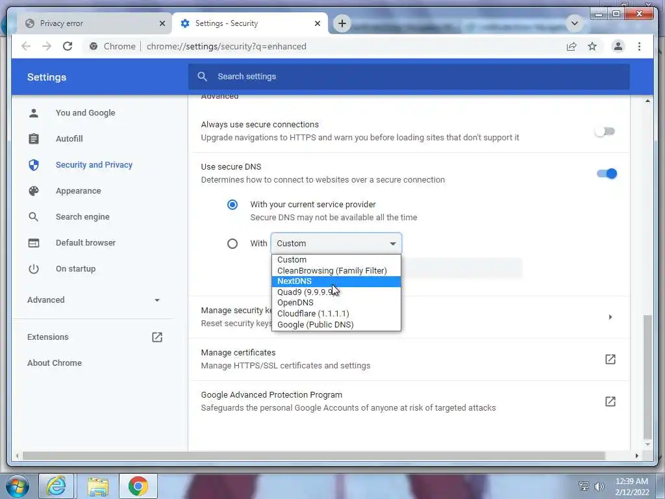This screenshot has width=665, height=499.
Task: Click the scroll up arrow of settings page
Action: click(x=647, y=101)
